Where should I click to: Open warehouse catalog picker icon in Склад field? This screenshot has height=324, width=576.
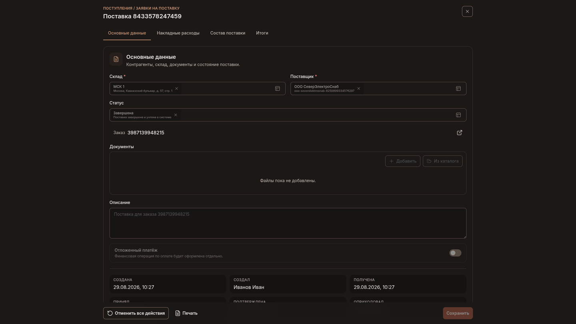278,88
